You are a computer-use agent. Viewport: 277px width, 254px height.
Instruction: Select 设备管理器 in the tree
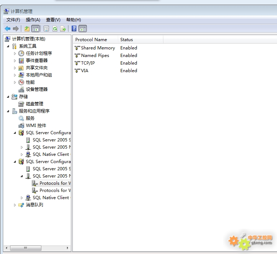pos(37,89)
